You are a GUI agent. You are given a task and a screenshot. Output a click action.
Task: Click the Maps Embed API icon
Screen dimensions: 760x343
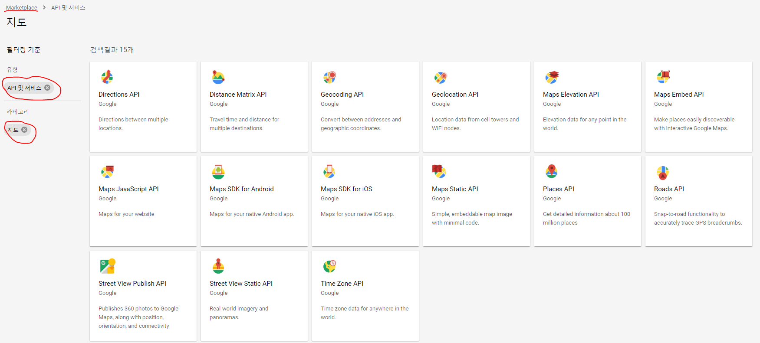(663, 77)
